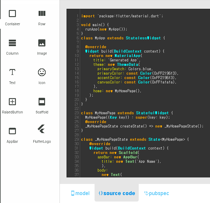Click line number 37 in the gutter
210x203 pixels.
(x=77, y=175)
